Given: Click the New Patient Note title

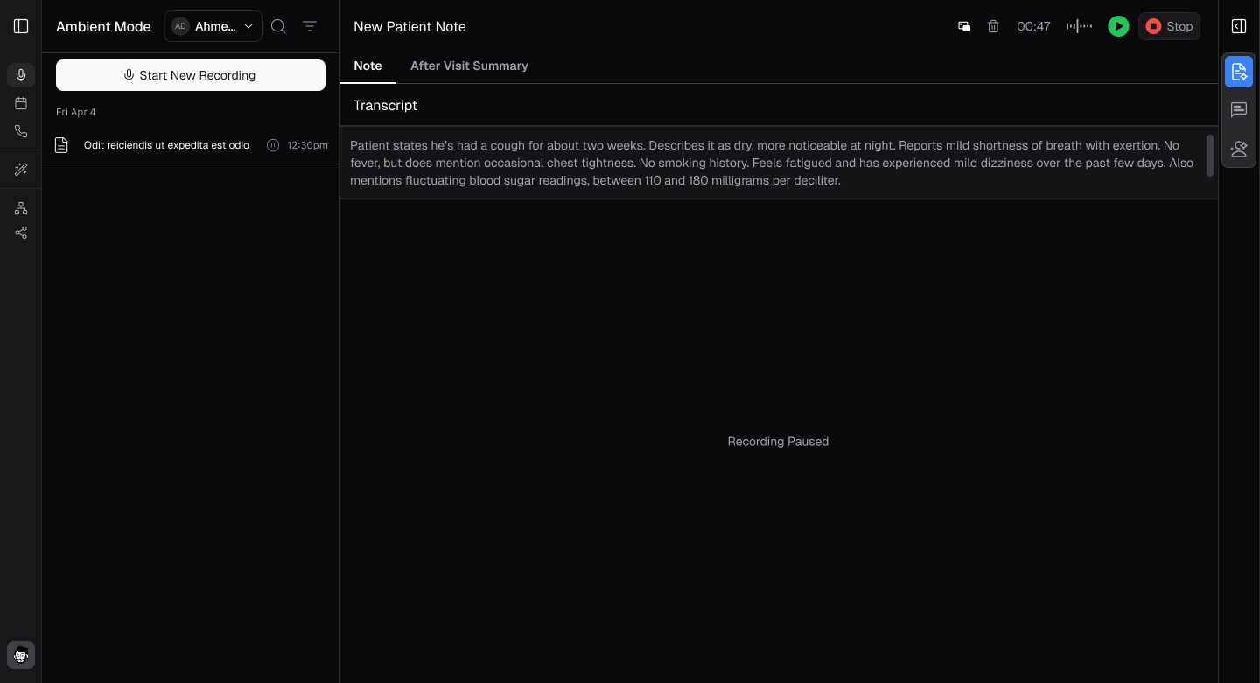Looking at the screenshot, I should point(409,26).
